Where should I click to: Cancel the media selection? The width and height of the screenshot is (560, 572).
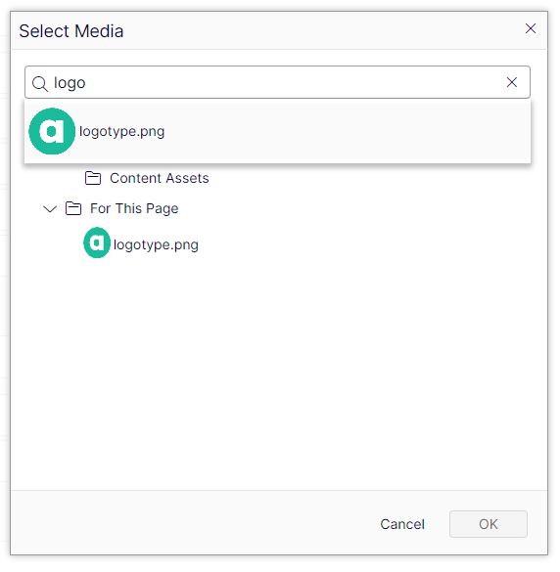click(401, 524)
